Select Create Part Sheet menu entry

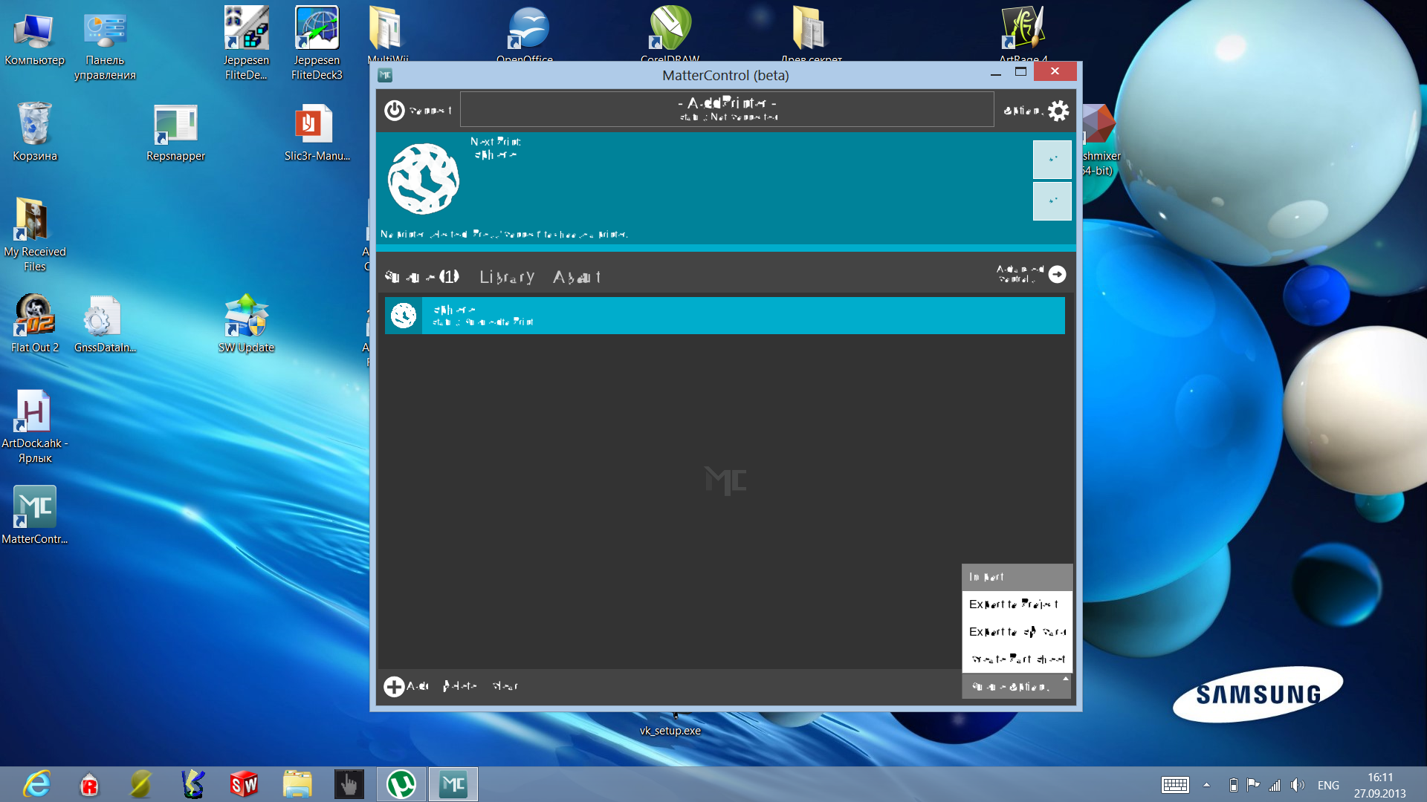pyautogui.click(x=1016, y=659)
